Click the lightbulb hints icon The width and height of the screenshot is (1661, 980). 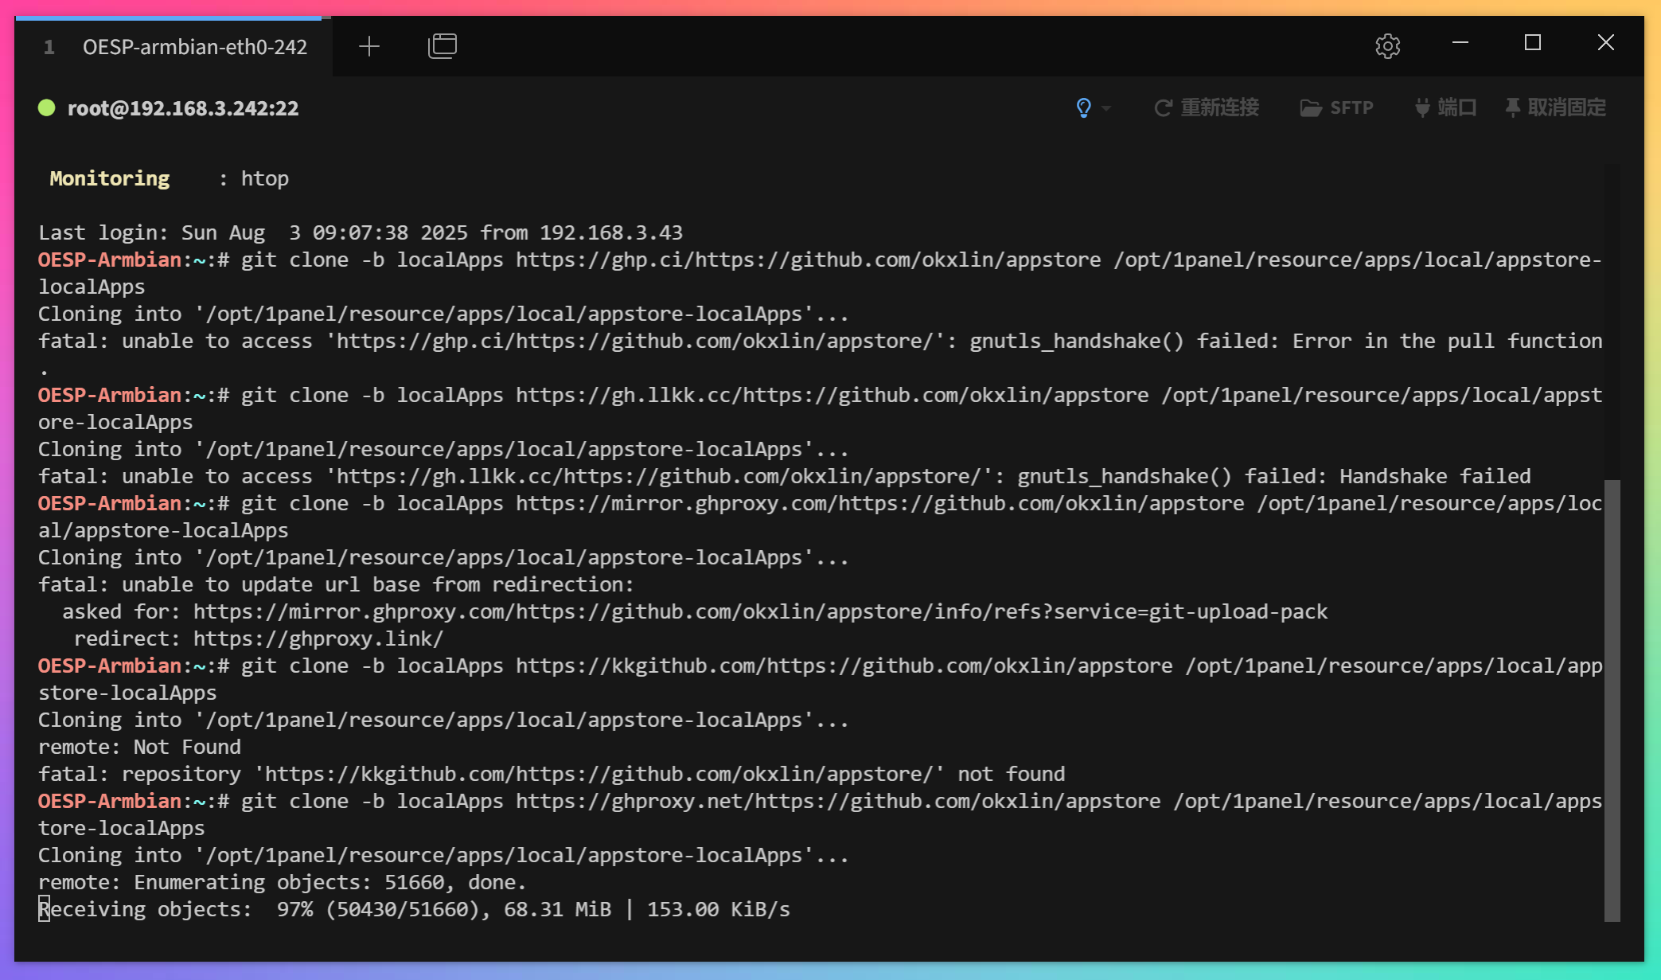coord(1083,107)
